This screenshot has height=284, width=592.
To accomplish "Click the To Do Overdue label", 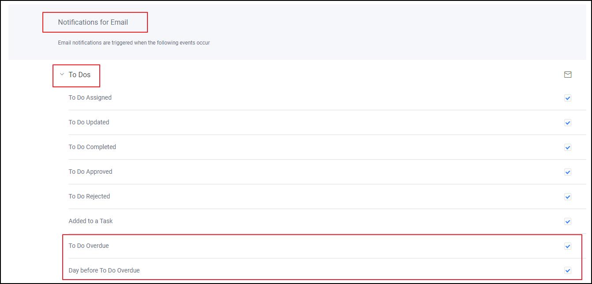I will 89,246.
